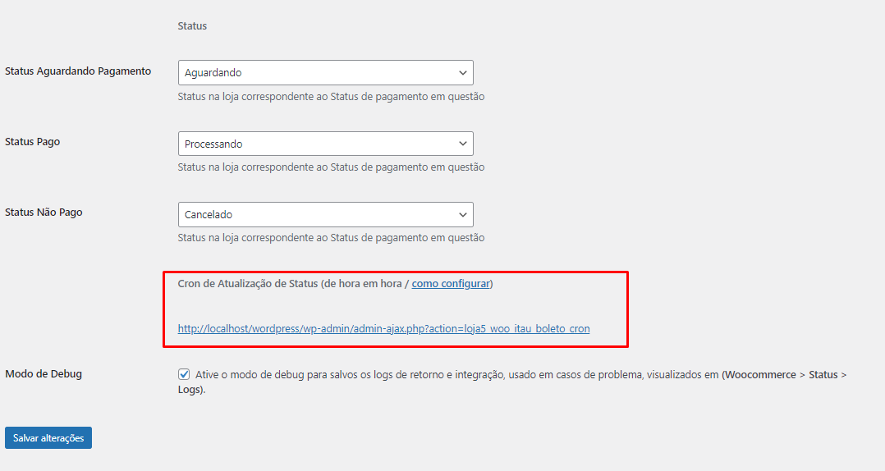Click the chevron arrow on the Aguardando select

(462, 73)
